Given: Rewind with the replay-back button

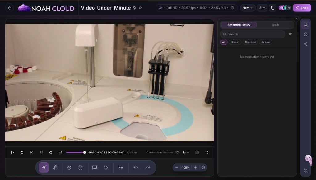Looking at the screenshot, I should pos(22,153).
